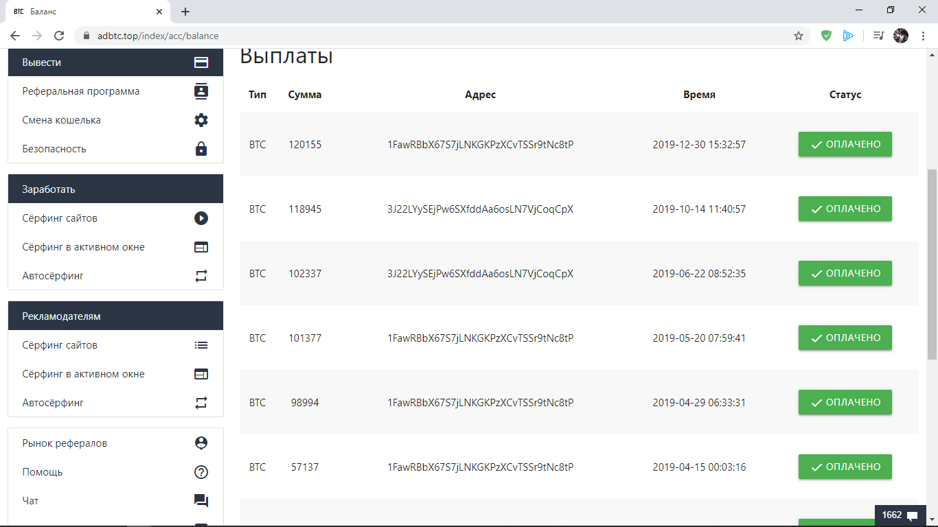Click the wallet address in the 101377 row
Screen dimensions: 938x527
click(x=480, y=338)
